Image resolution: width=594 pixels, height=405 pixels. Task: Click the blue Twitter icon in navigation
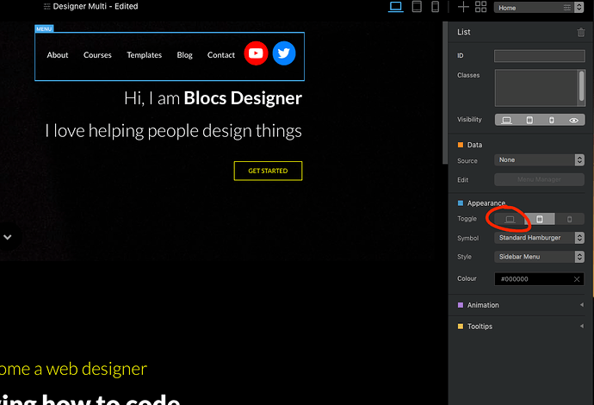coord(284,53)
